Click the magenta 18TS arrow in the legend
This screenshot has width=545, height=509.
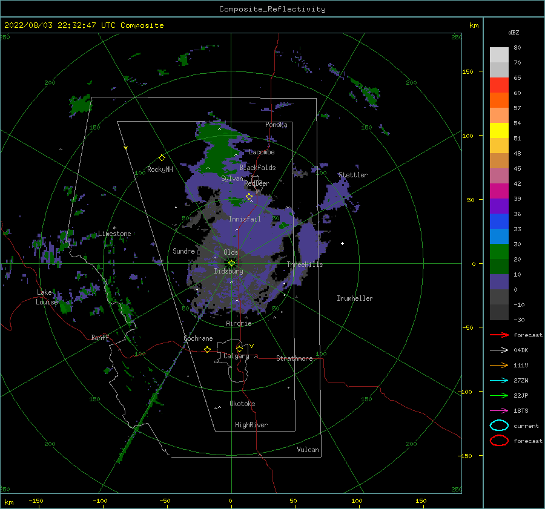point(499,411)
